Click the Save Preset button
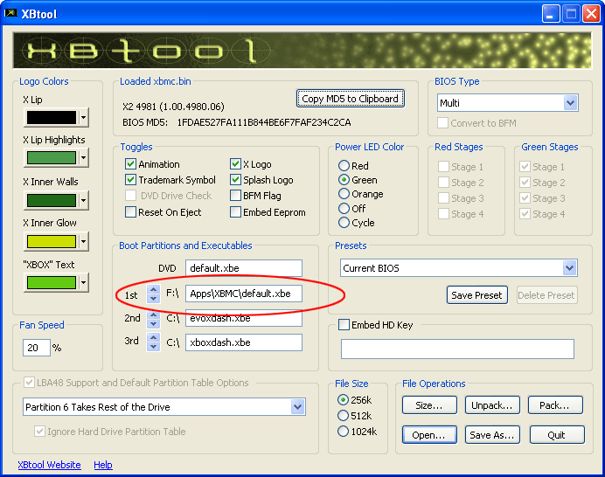 [x=476, y=295]
